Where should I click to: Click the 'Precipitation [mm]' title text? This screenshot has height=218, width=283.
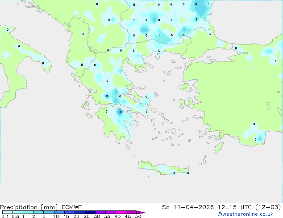tap(29, 207)
